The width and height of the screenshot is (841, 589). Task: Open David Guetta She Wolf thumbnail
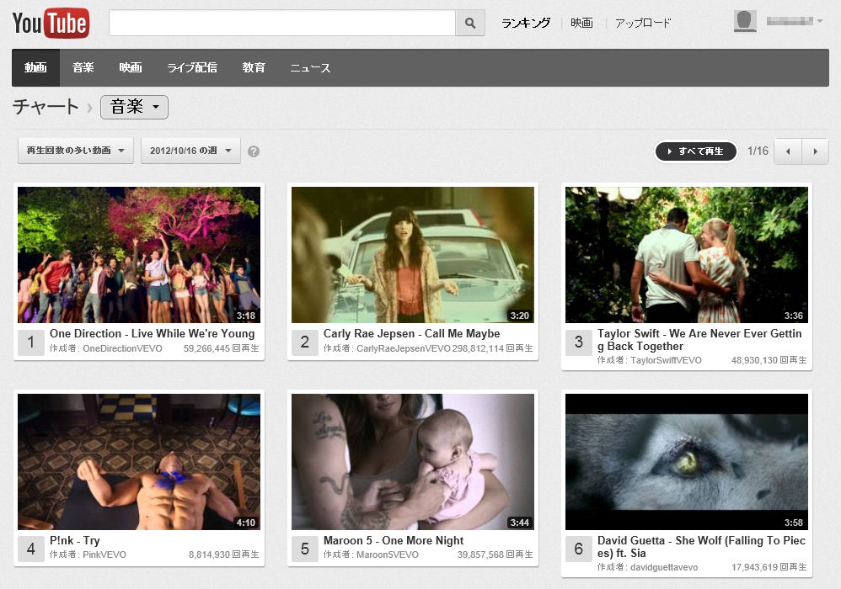(687, 462)
